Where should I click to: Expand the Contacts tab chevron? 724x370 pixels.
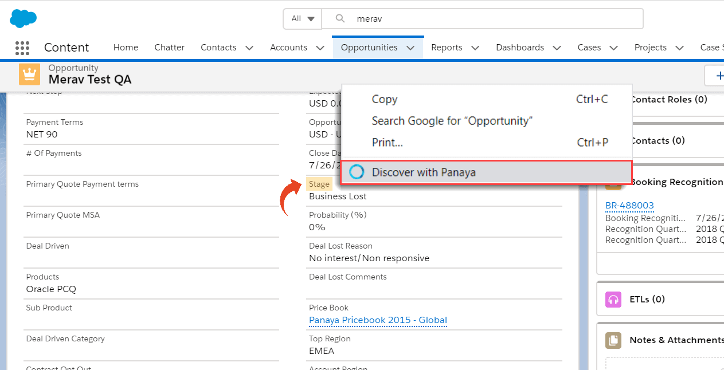[x=249, y=48]
